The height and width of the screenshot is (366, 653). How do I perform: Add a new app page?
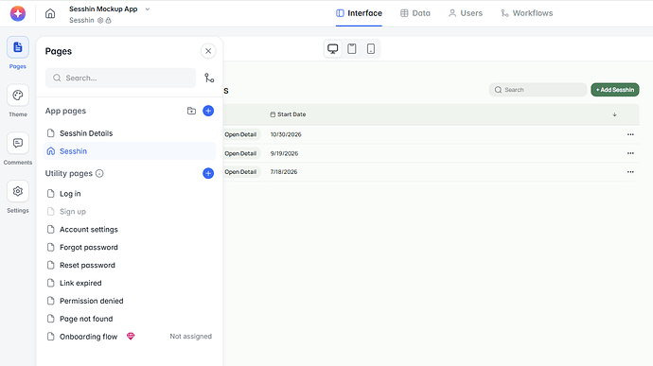(208, 111)
